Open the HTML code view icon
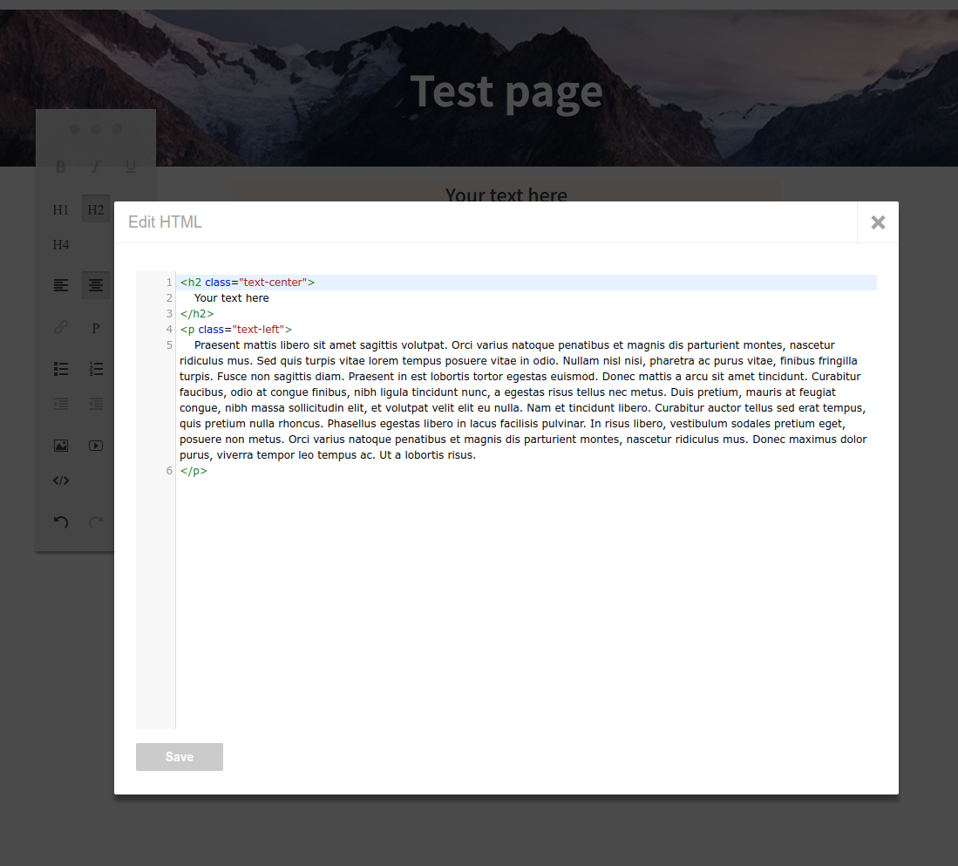Image resolution: width=958 pixels, height=866 pixels. click(60, 481)
